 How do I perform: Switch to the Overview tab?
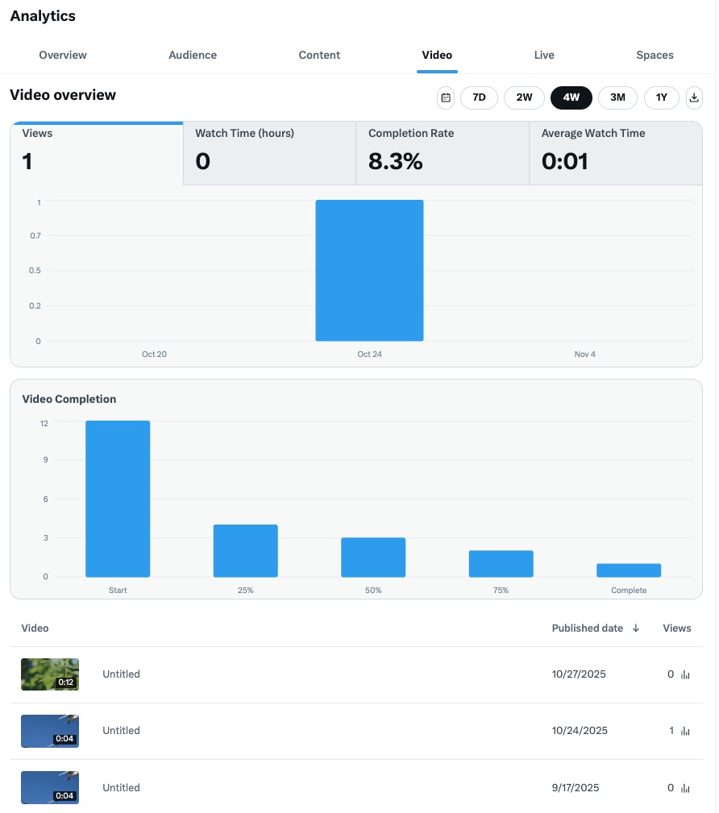coord(63,55)
